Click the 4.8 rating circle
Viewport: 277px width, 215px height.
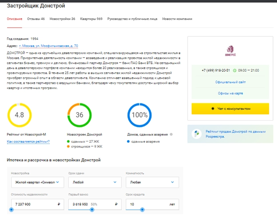[x=20, y=115]
